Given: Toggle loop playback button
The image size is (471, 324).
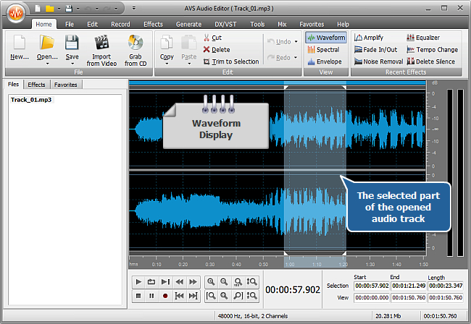Looking at the screenshot, I should tap(151, 282).
